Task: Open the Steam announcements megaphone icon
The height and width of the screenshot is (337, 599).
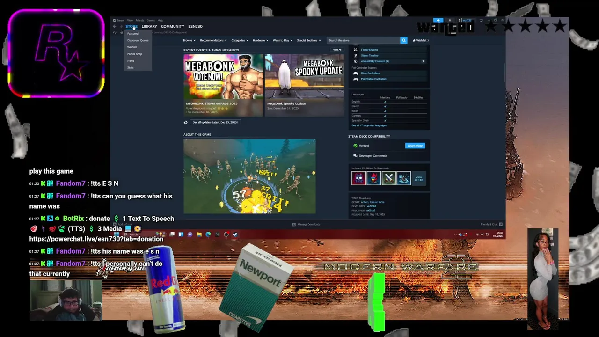Action: 438,21
